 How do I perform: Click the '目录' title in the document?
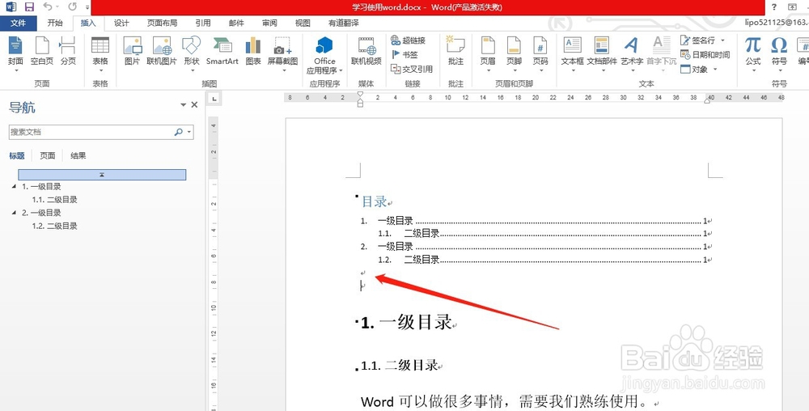(374, 201)
